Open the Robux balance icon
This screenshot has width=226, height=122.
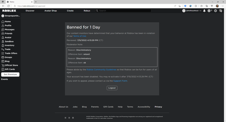point(209,11)
